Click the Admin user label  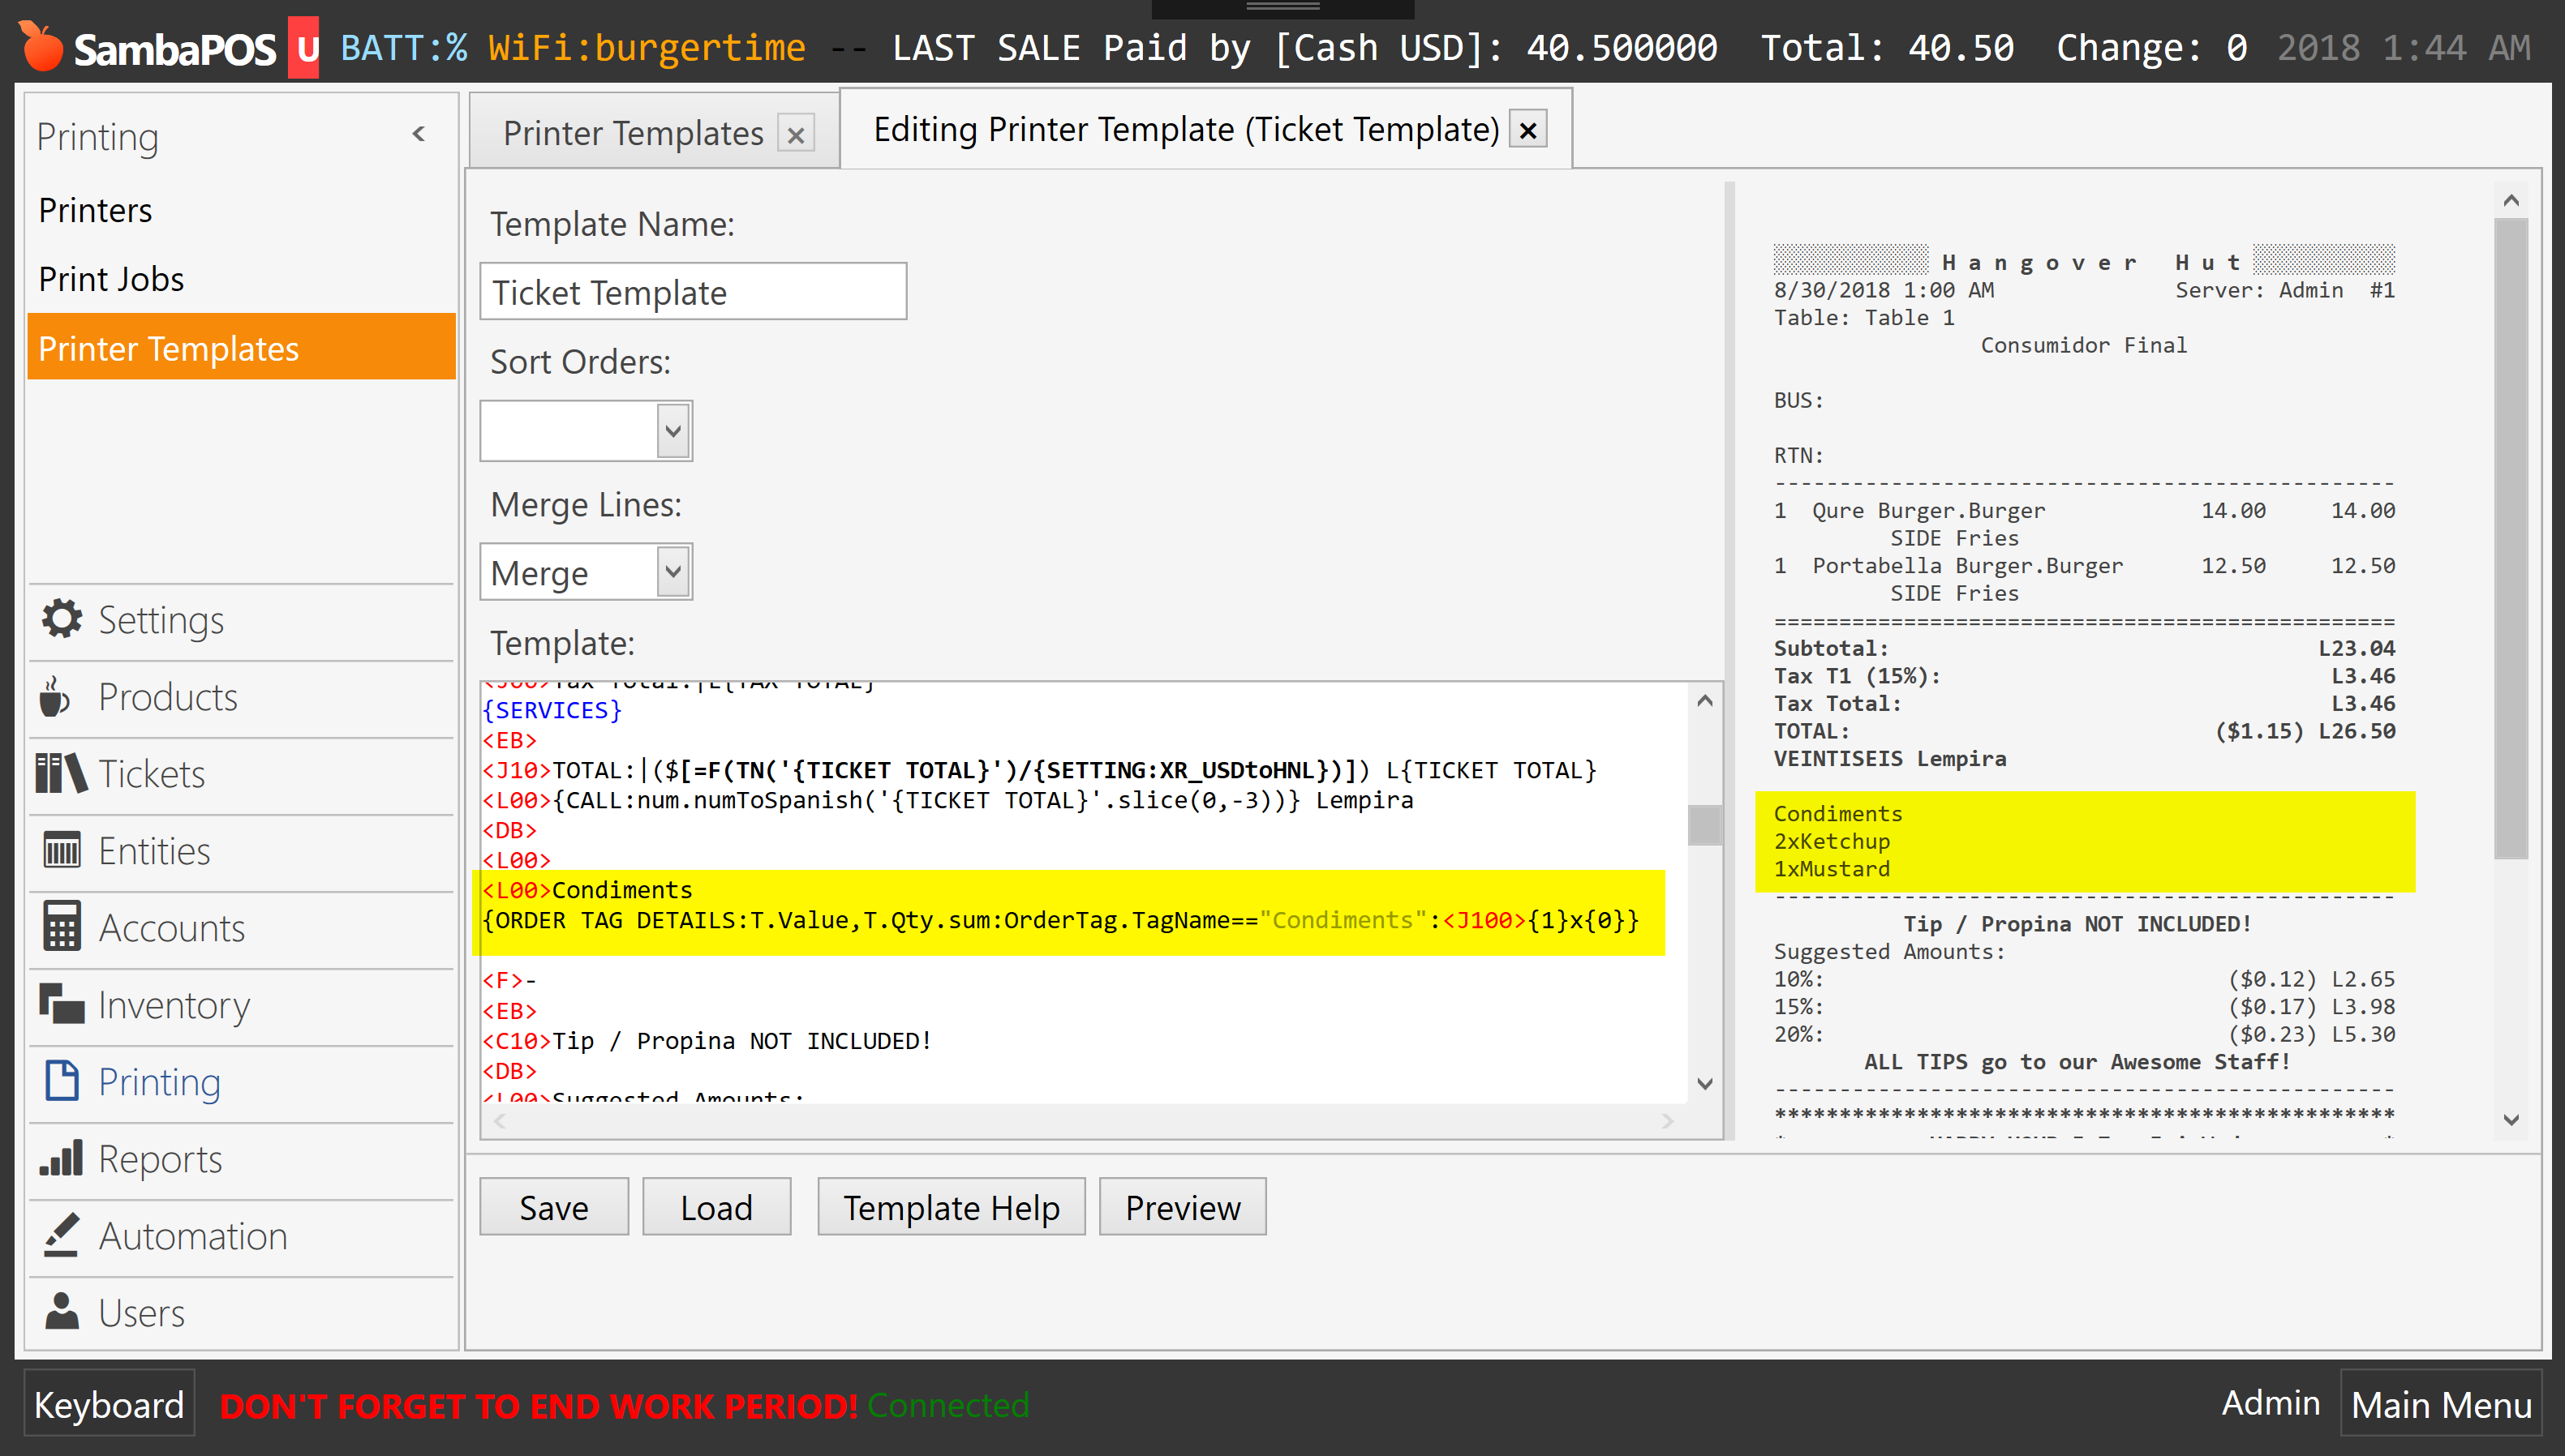point(2271,1402)
